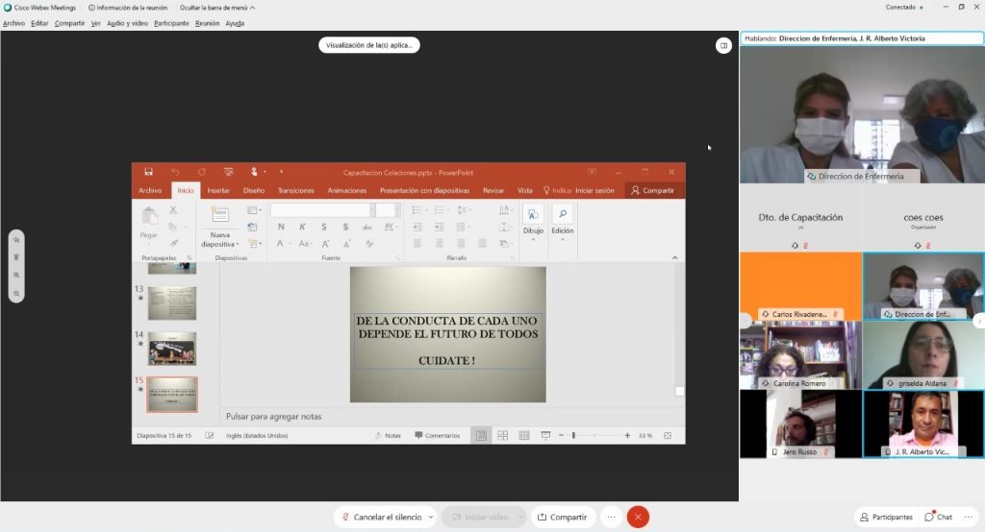Expand audio options arrow beside Cancelar el silencio
Screen dimensions: 985x532
[430, 517]
